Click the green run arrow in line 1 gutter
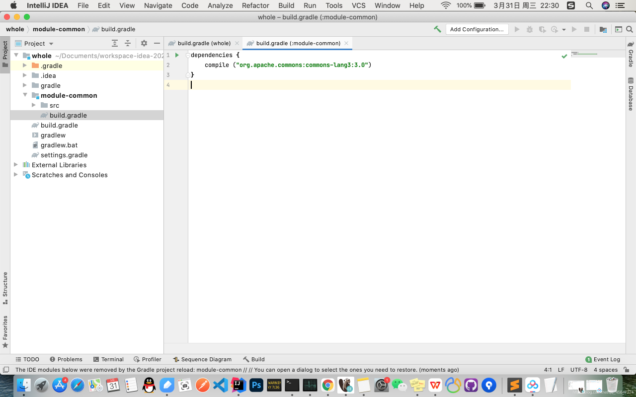 pos(177,55)
